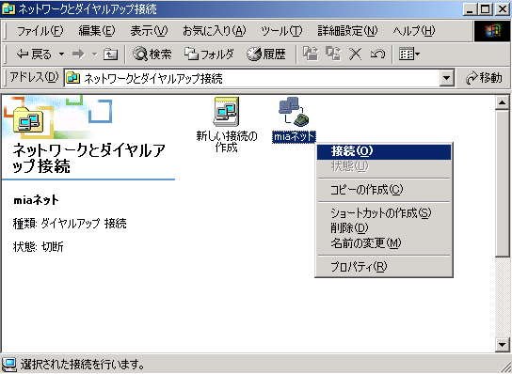Show the フォルダ folders pane
Image resolution: width=512 pixels, height=374 pixels.
click(209, 54)
